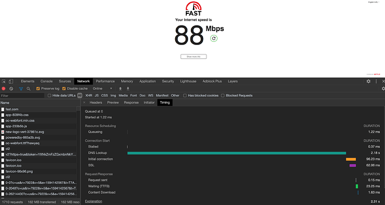Stop recording with the red record button

4,89
